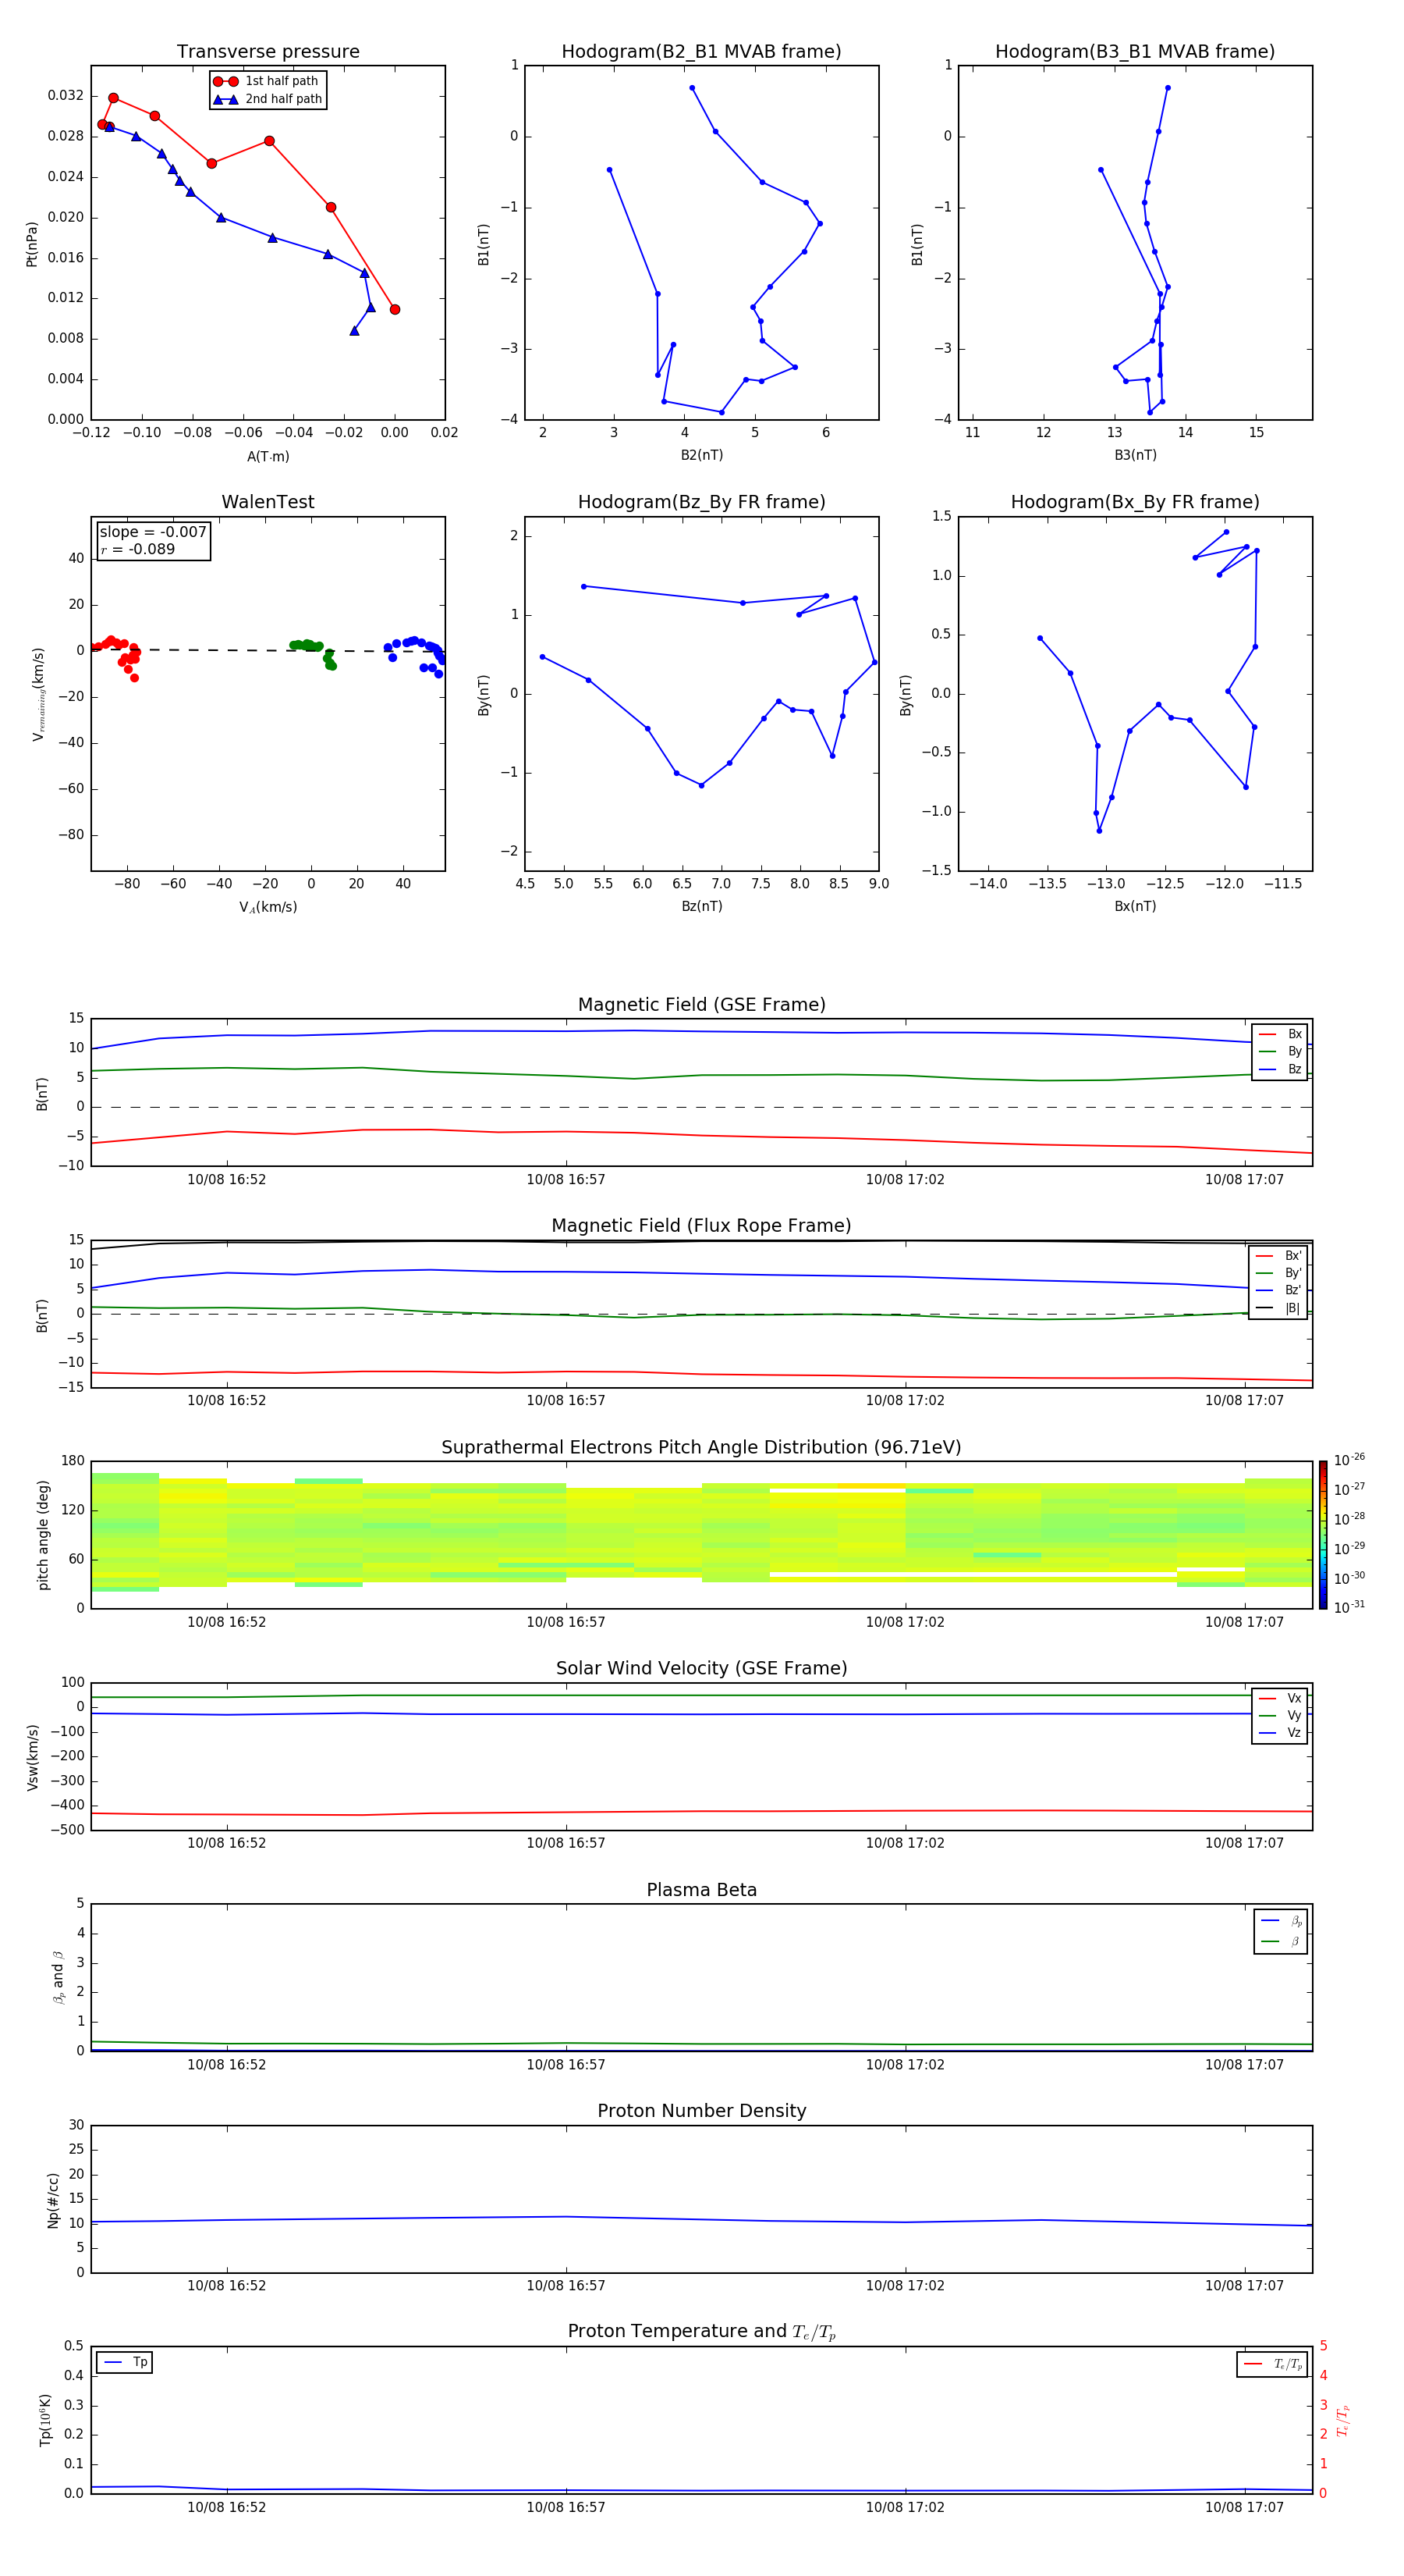Click the 10^-31 colorbar label
The image size is (1404, 2576).
1349,1607
